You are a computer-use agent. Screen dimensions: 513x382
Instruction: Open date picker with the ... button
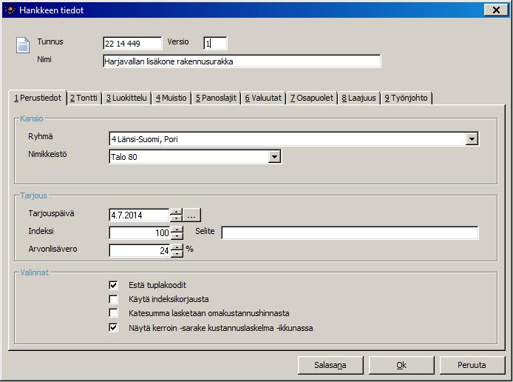[x=191, y=215]
